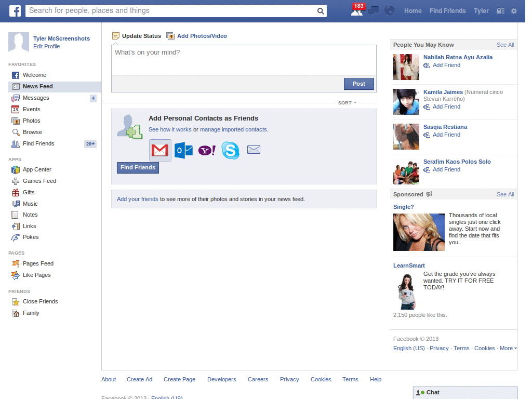Click the Welcome sidebar icon

tap(15, 75)
